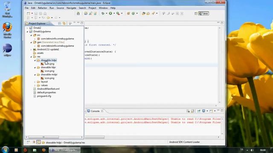This screenshot has width=273, height=153.
Task: Open the Project Explorer view menu arrow
Action: click(74, 23)
